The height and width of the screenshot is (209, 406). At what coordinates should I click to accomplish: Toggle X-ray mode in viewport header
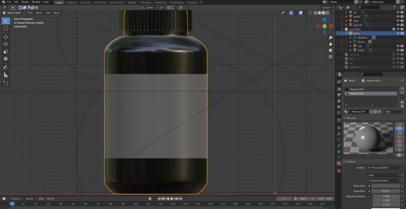(310, 13)
